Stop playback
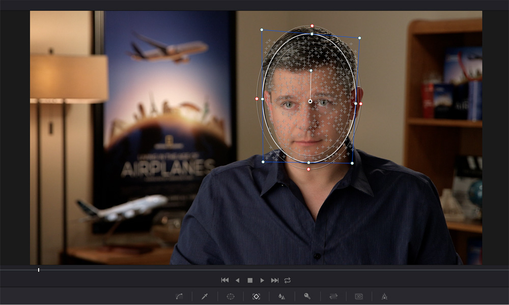The height and width of the screenshot is (305, 509). click(250, 280)
